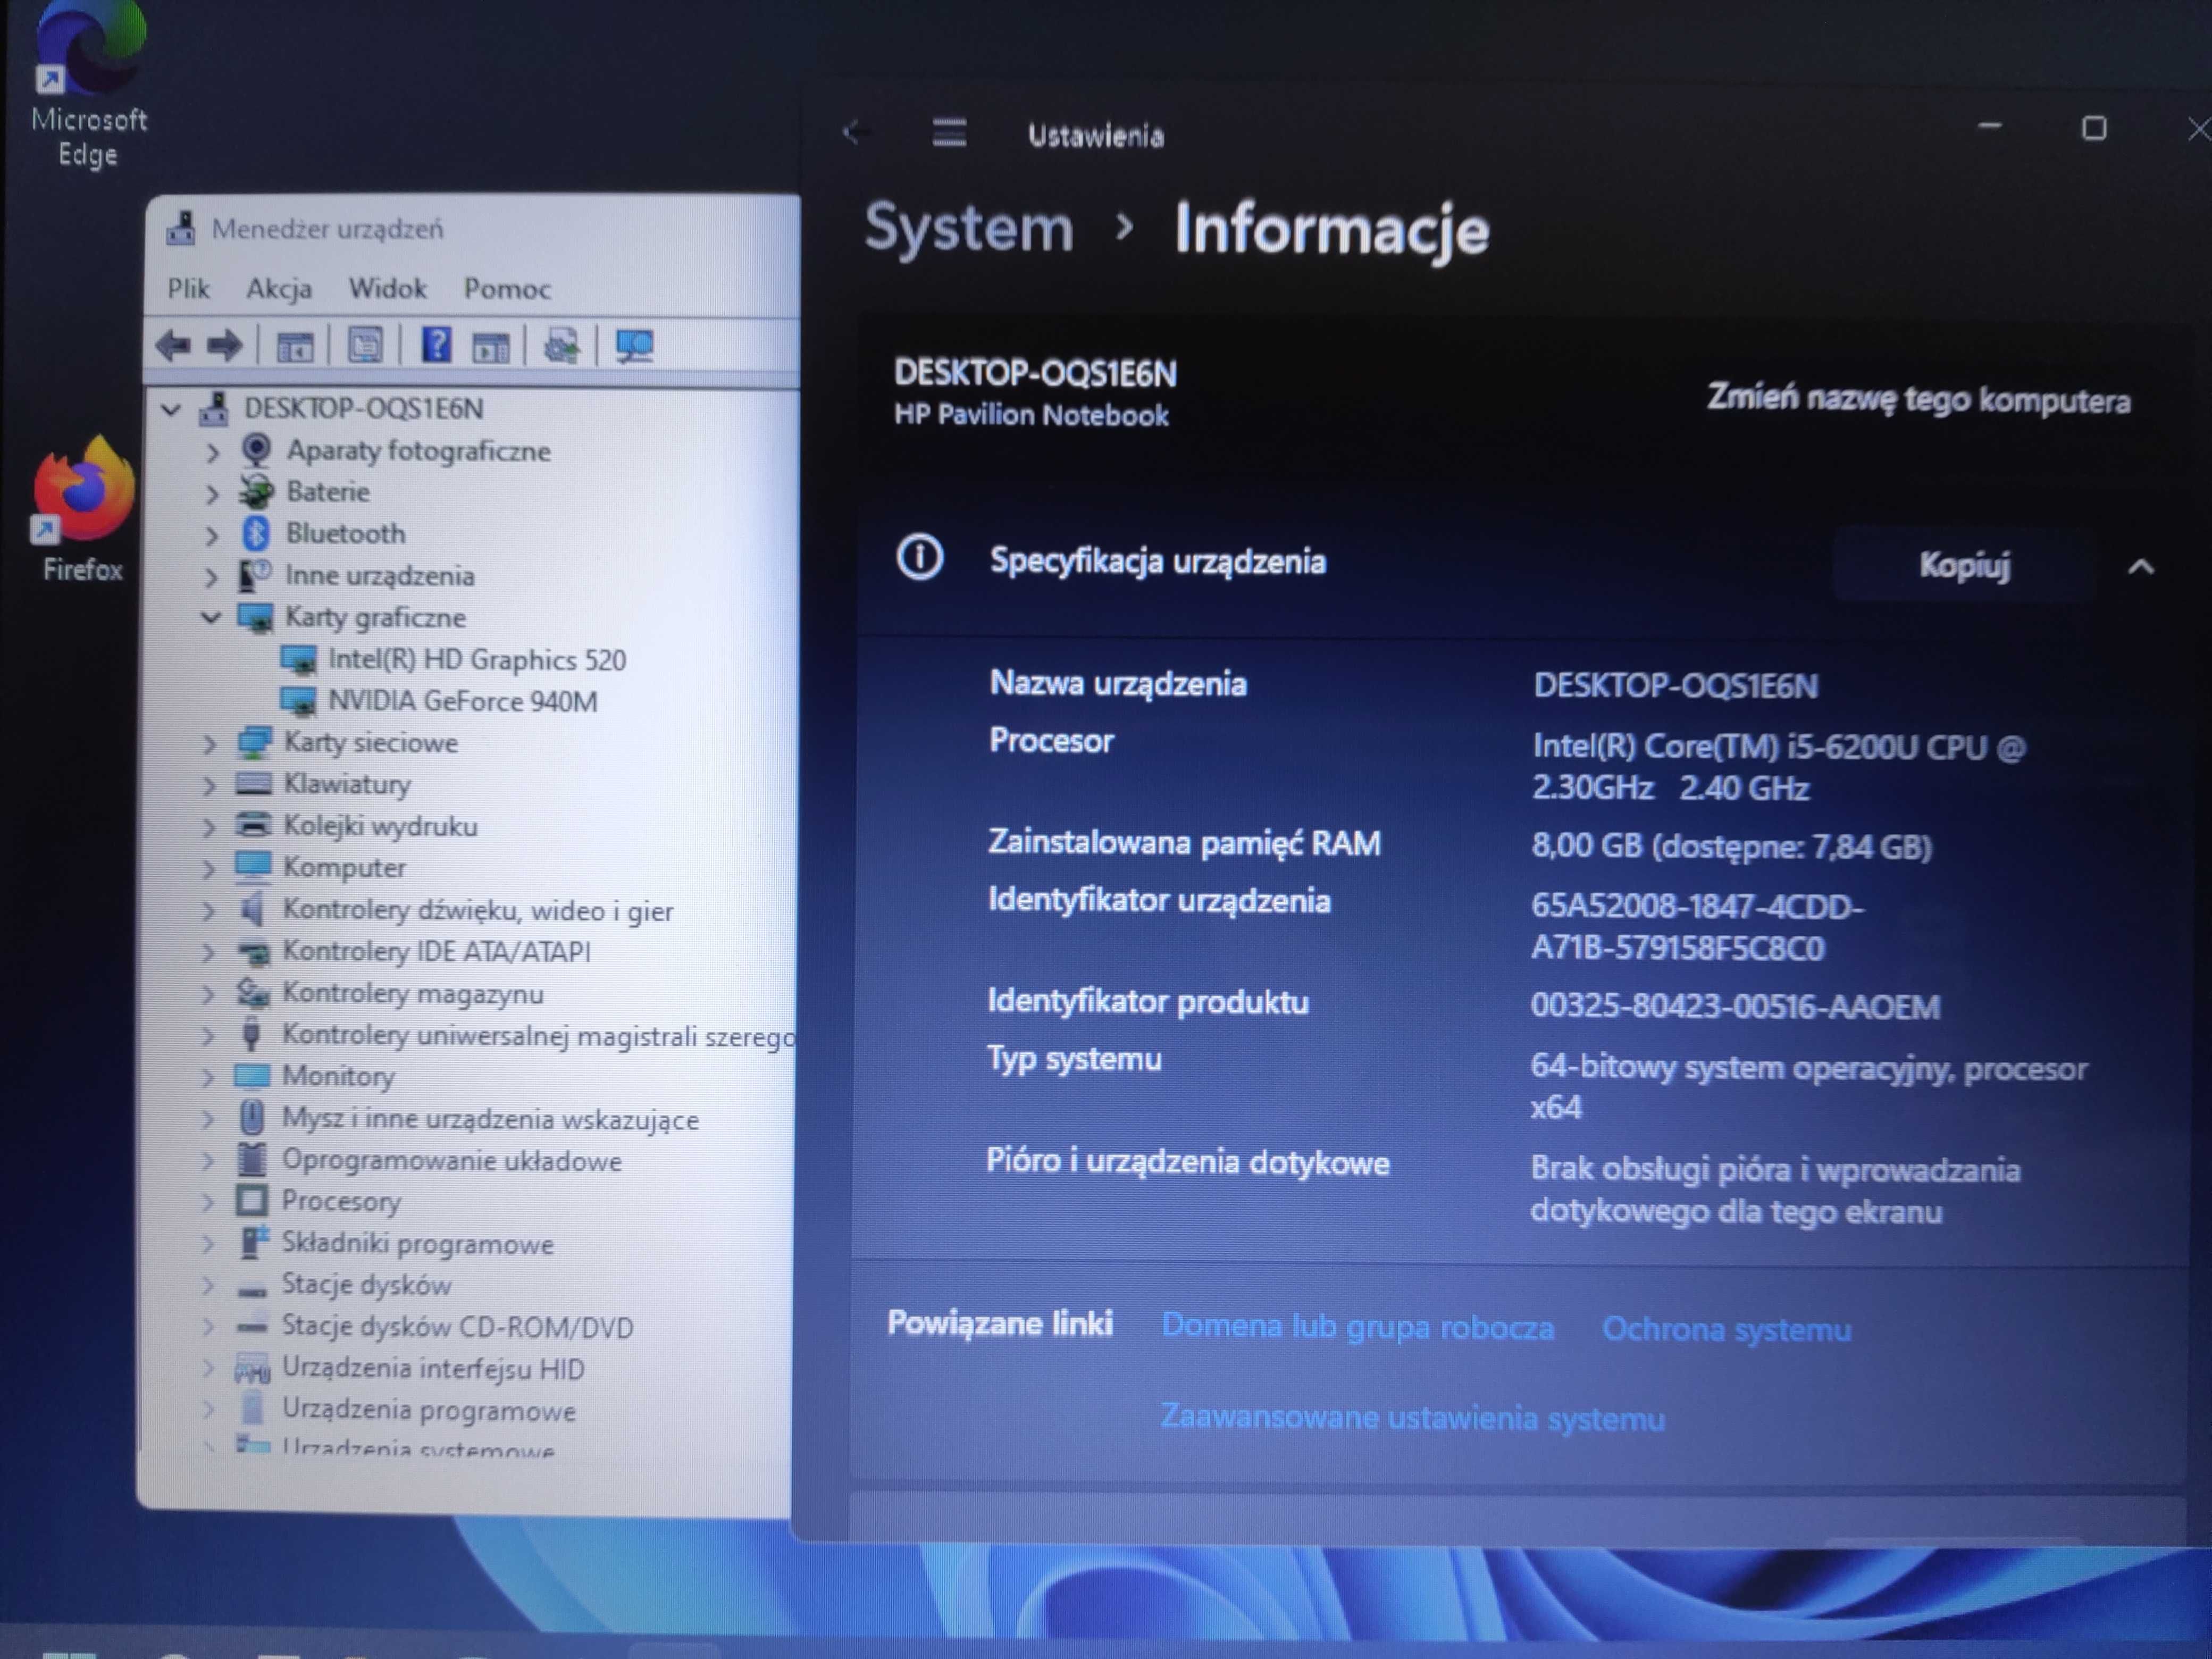Expand Inne urządzenia category
2212x1659 pixels.
[211, 577]
